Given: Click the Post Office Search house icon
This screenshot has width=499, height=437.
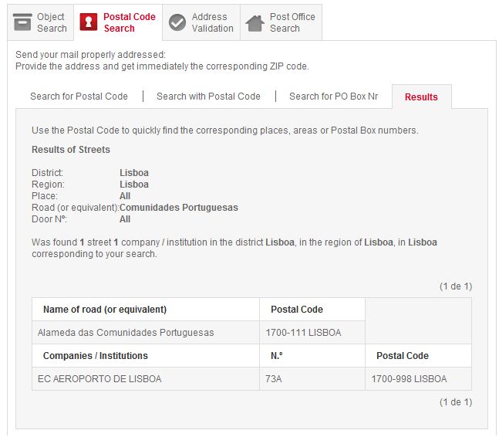Looking at the screenshot, I should pyautogui.click(x=255, y=22).
